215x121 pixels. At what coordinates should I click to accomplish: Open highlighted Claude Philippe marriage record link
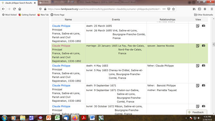(61, 46)
